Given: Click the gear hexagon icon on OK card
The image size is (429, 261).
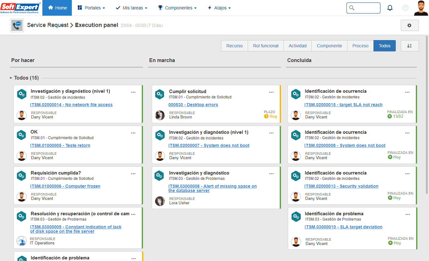Looking at the screenshot, I should coord(21,135).
